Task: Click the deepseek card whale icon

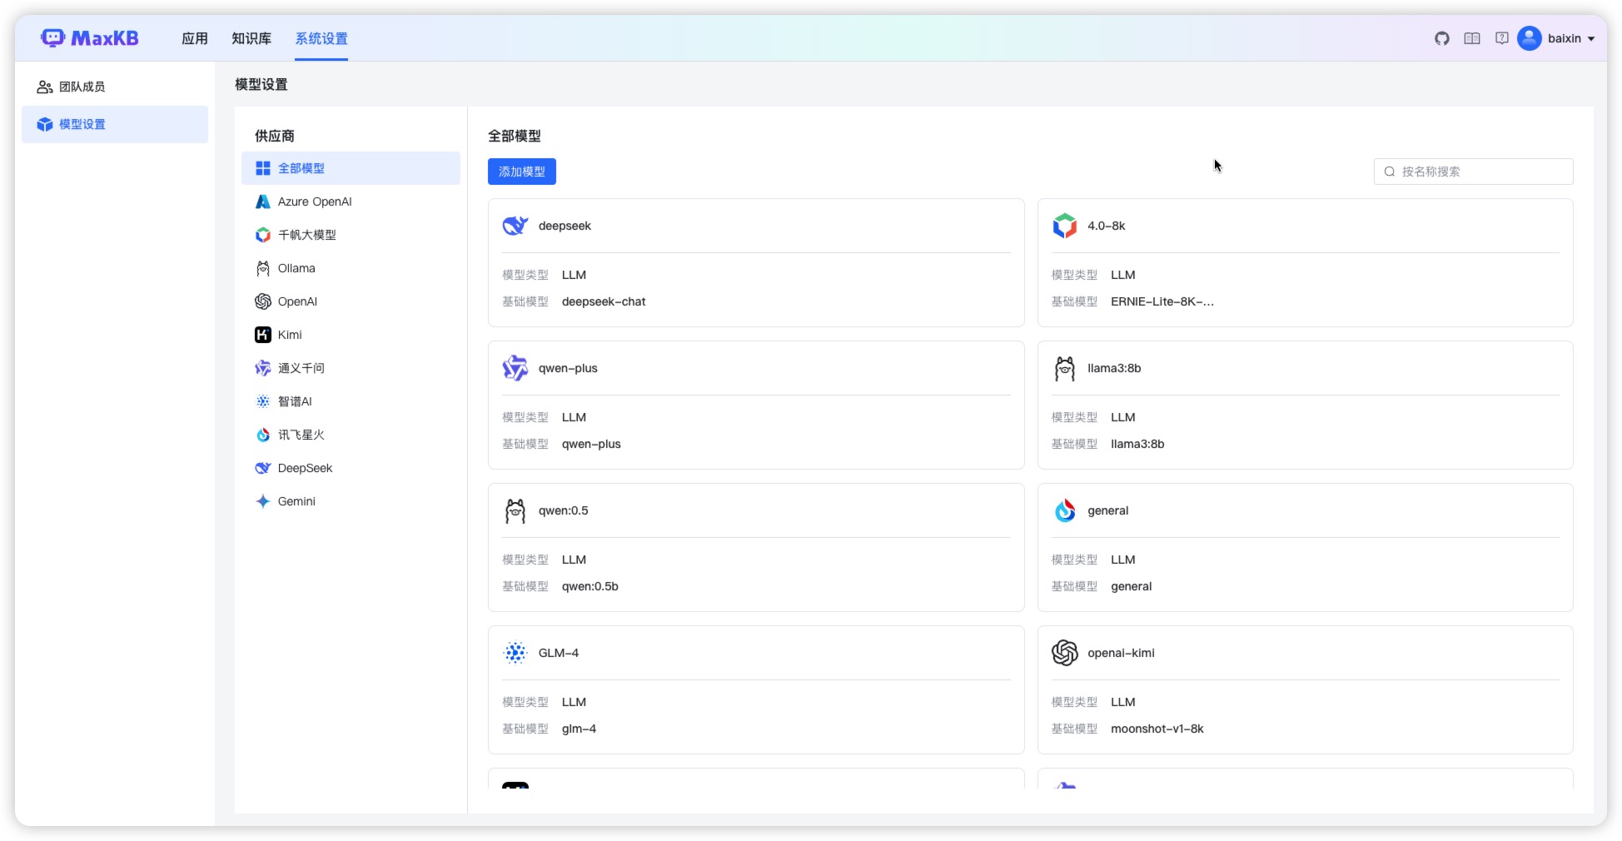Action: (x=515, y=226)
